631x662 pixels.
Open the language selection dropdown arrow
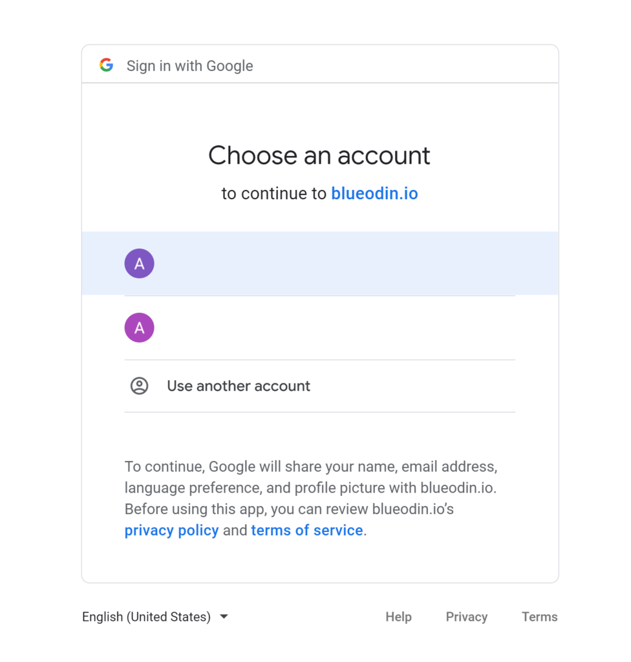tap(223, 617)
